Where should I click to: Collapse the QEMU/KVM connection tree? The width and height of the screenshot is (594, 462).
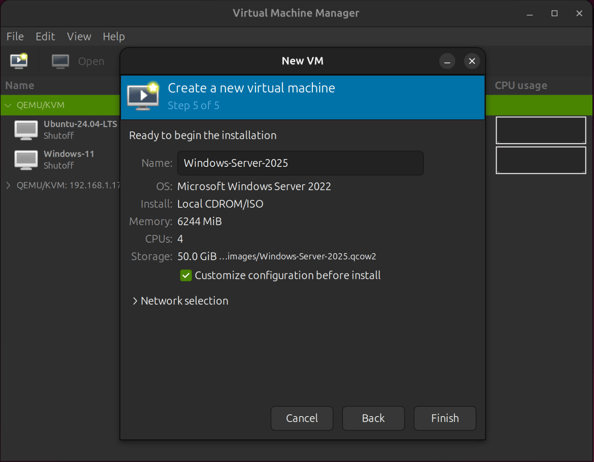(x=8, y=105)
